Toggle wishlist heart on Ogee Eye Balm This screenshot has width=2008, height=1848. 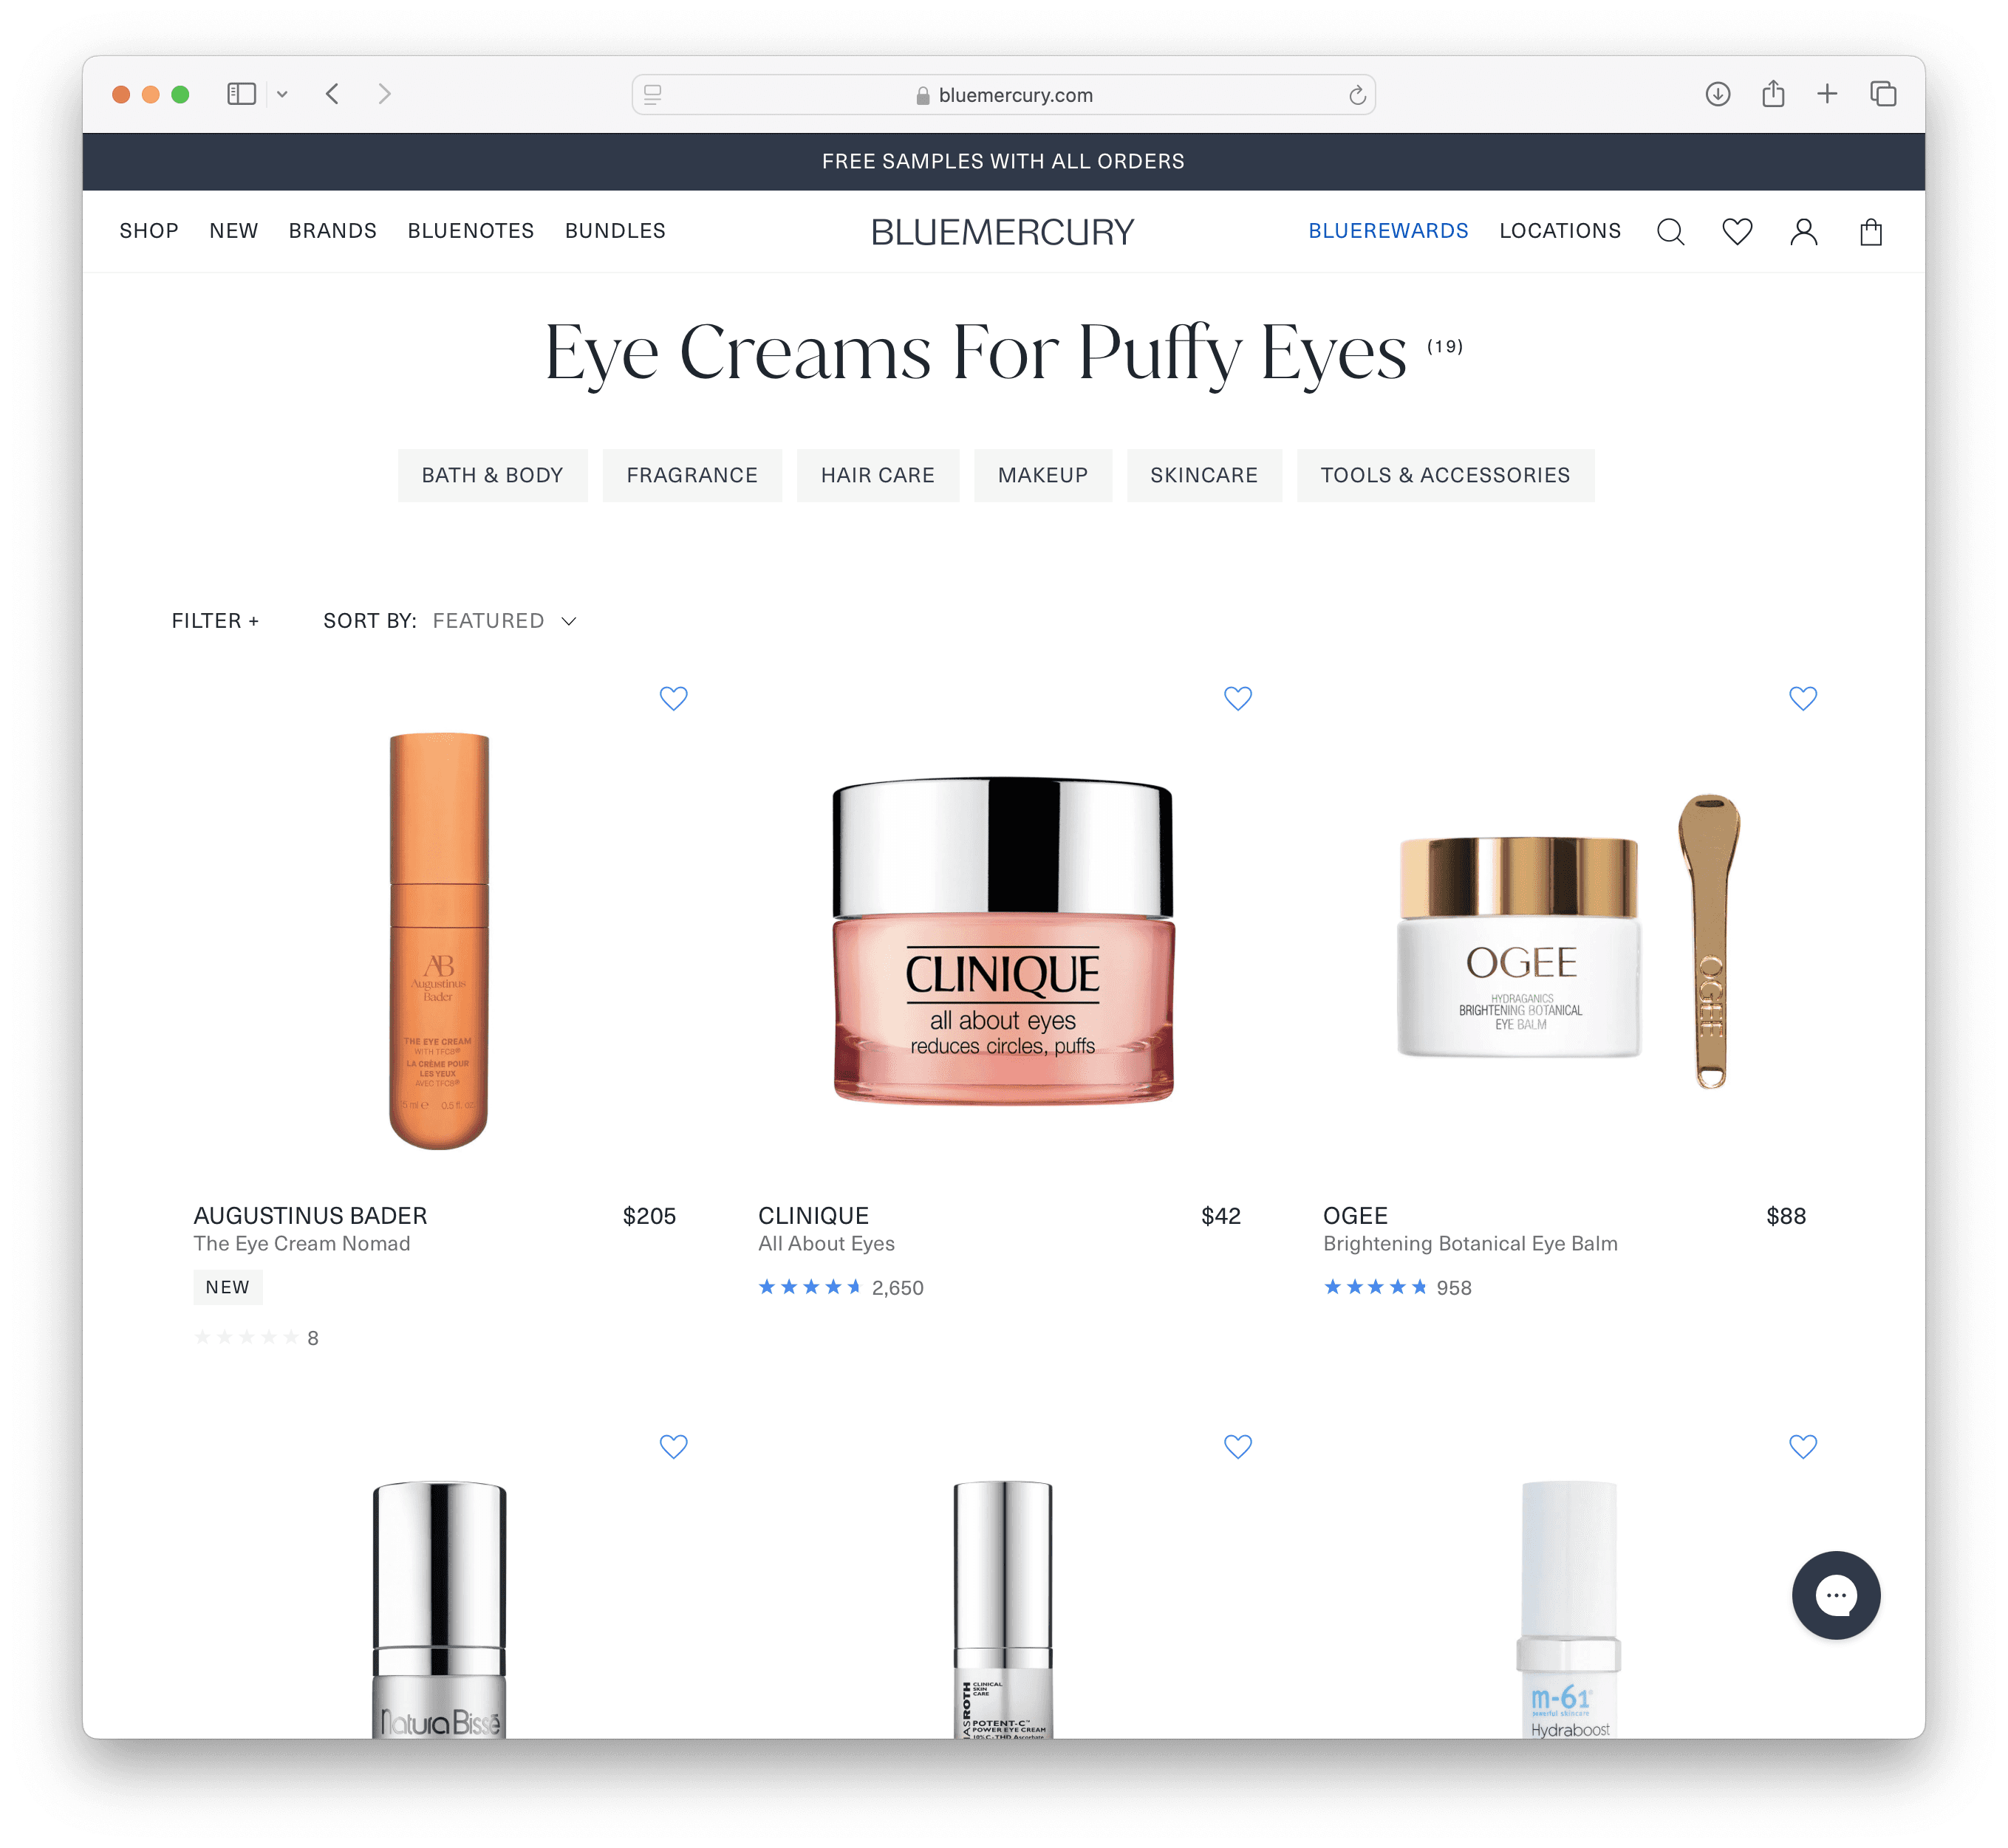1803,698
